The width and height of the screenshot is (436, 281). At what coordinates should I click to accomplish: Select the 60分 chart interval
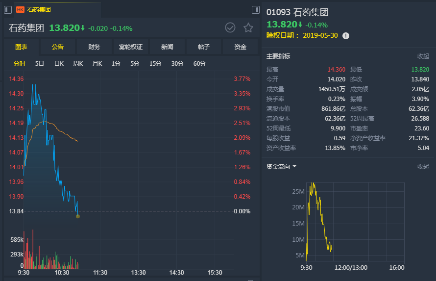coord(200,64)
